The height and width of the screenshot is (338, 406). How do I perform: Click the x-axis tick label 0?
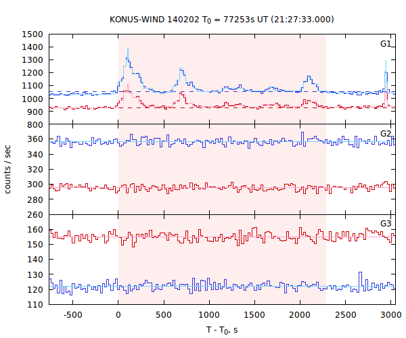118,315
